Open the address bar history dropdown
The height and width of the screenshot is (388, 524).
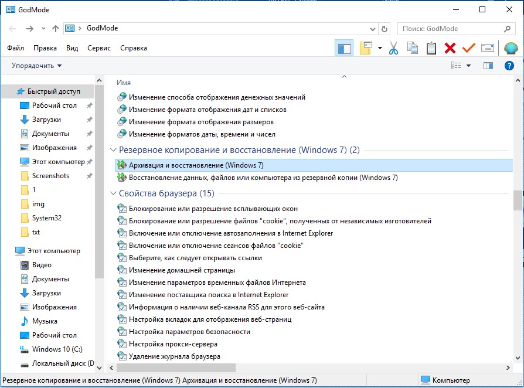[x=373, y=29]
